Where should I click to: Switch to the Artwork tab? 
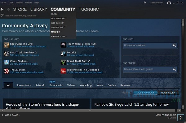coord(40,85)
